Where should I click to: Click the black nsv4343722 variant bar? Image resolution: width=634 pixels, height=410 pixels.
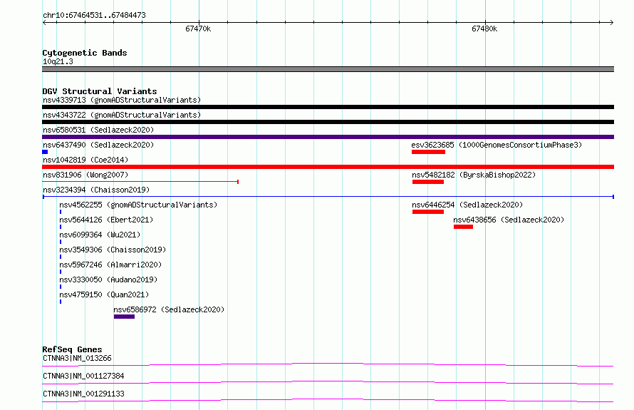tap(328, 122)
